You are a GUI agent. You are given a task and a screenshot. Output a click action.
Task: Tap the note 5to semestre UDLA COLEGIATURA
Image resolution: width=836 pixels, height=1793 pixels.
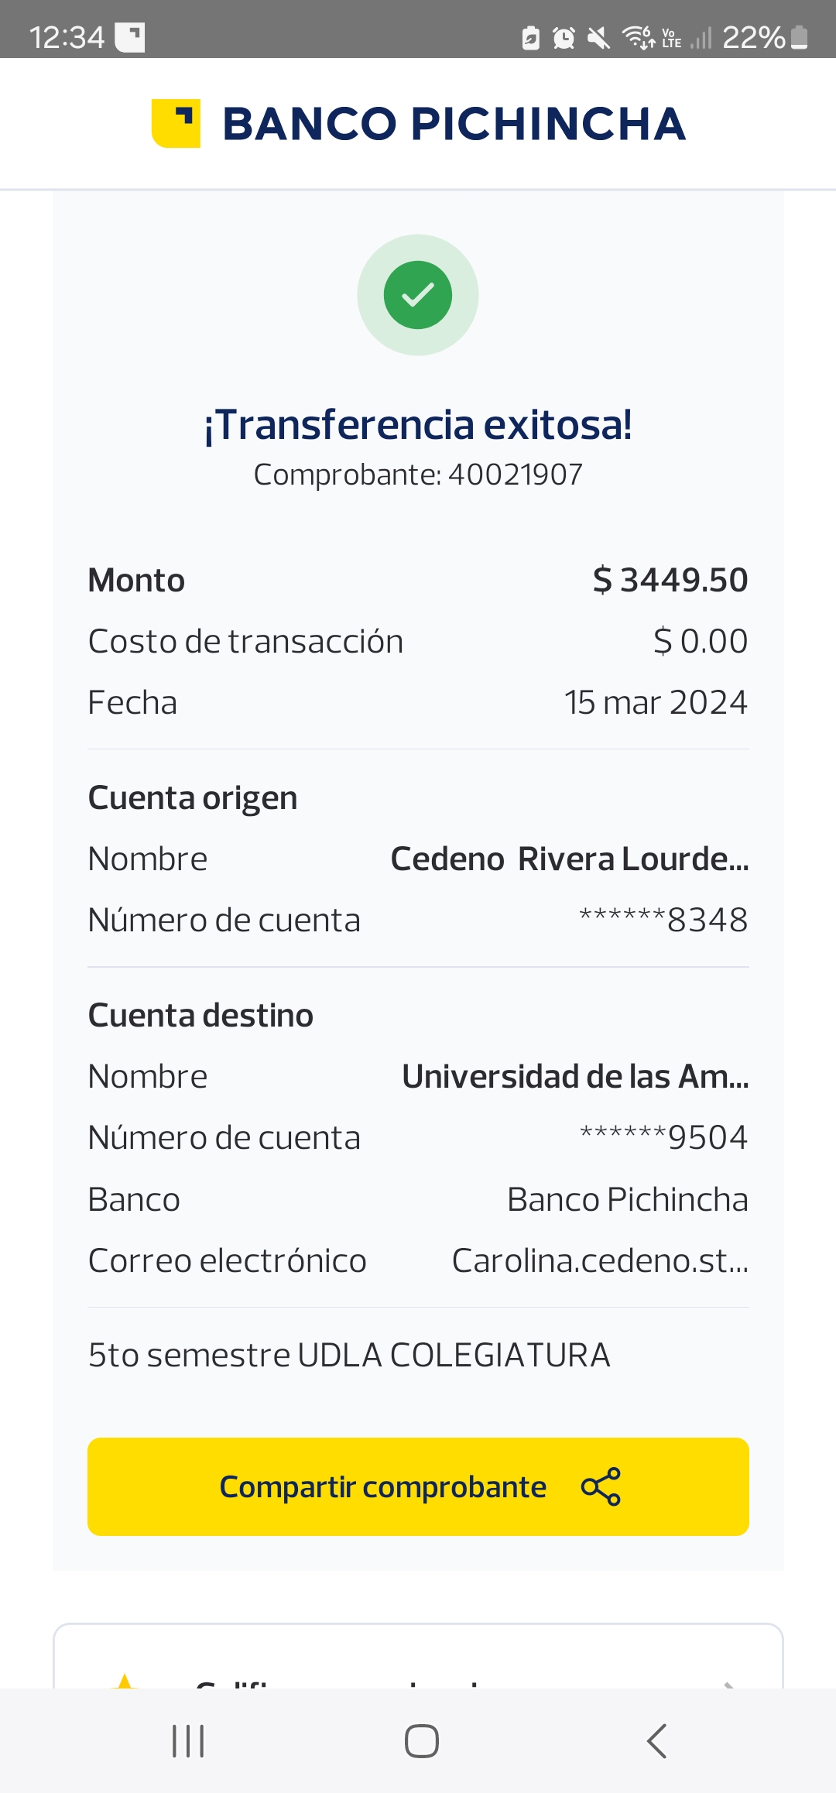pos(349,1355)
